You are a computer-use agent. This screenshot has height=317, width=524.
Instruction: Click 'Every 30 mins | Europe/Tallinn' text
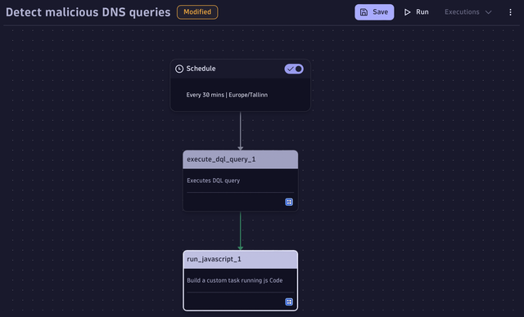(227, 95)
